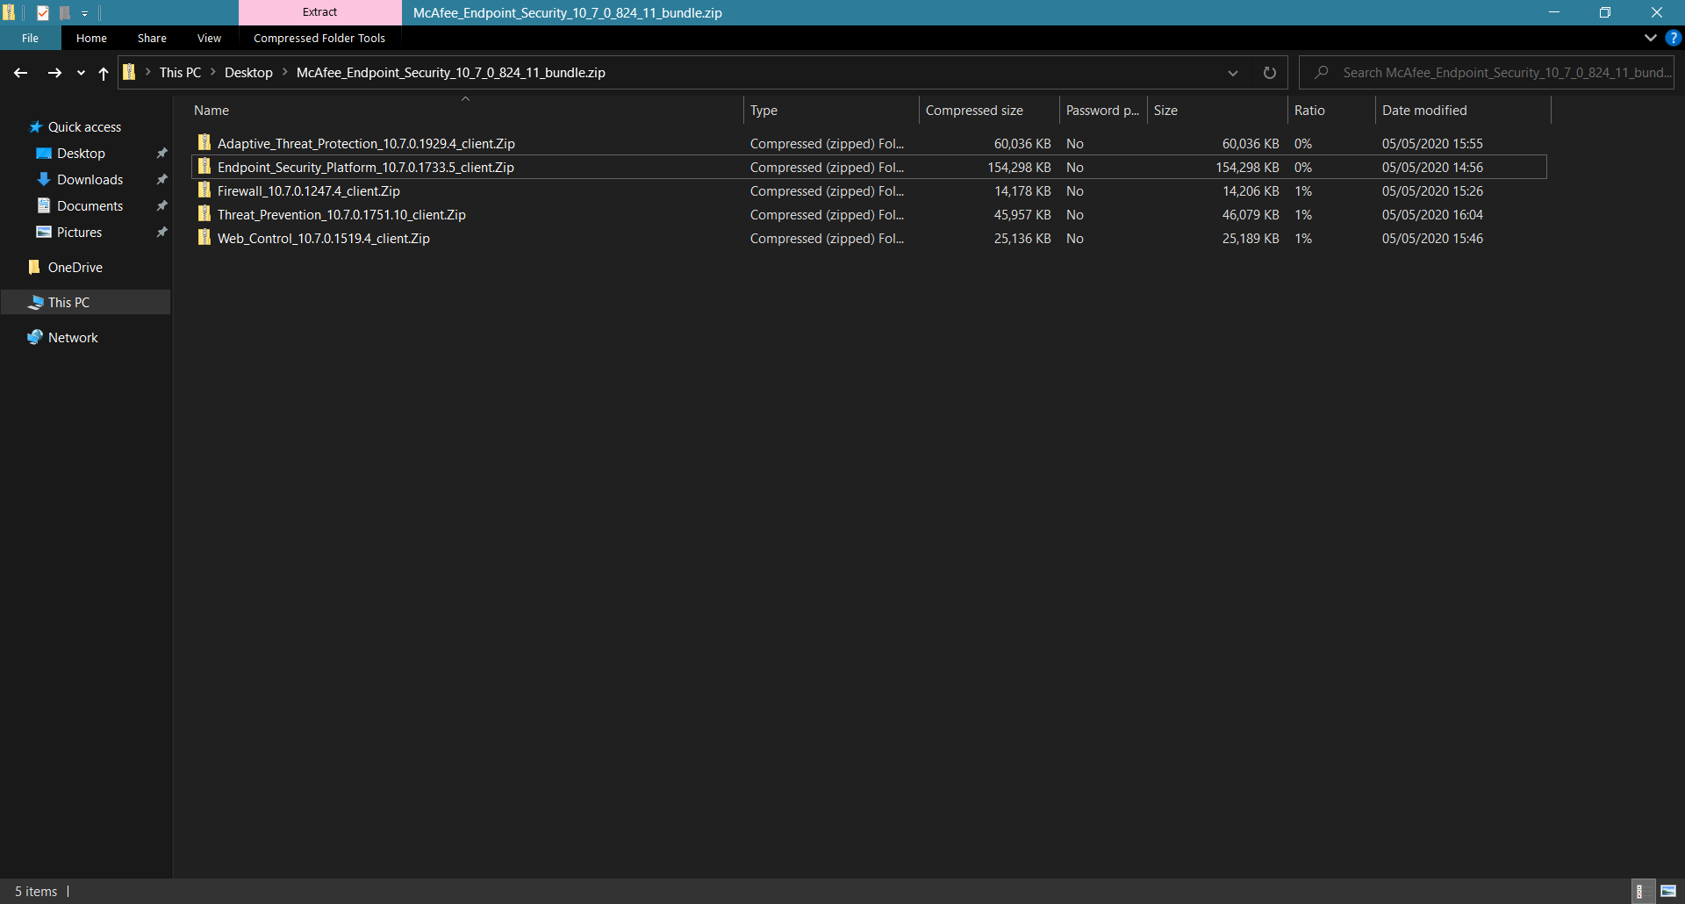The width and height of the screenshot is (1685, 904).
Task: Expand the ribbon with the chevron
Action: click(1651, 38)
